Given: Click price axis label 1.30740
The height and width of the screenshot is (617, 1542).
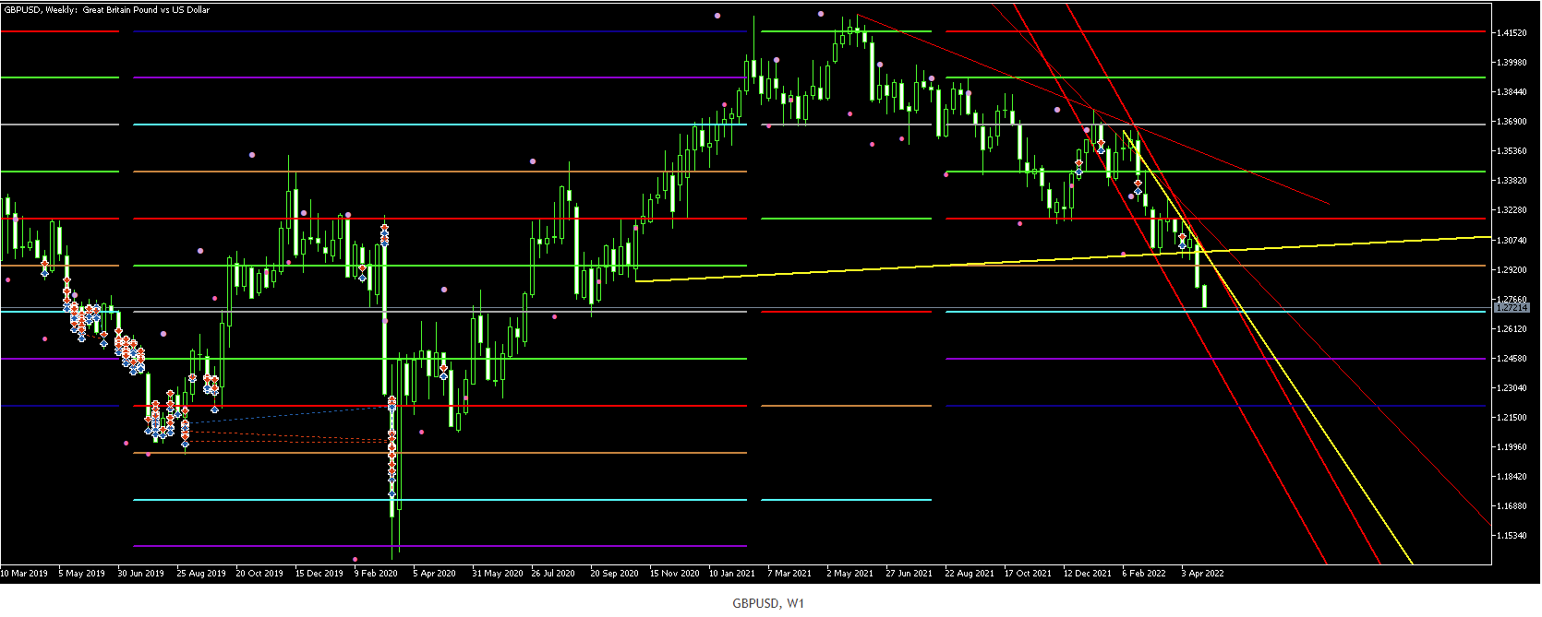Looking at the screenshot, I should (x=1511, y=240).
